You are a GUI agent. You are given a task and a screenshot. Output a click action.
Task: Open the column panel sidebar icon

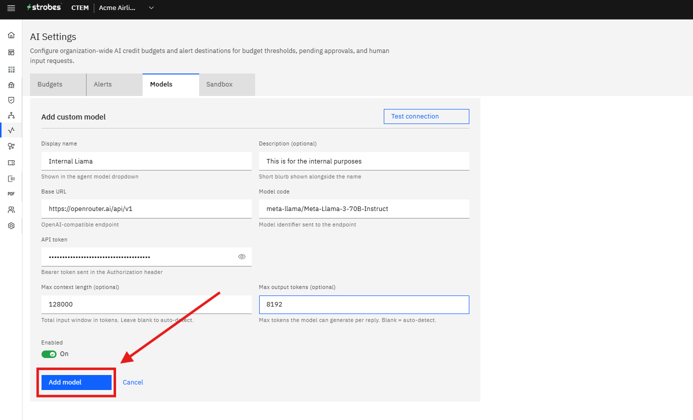click(11, 178)
